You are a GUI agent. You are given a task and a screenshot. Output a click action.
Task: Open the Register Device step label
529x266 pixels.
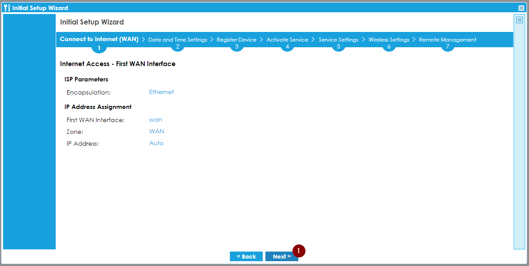tap(236, 39)
